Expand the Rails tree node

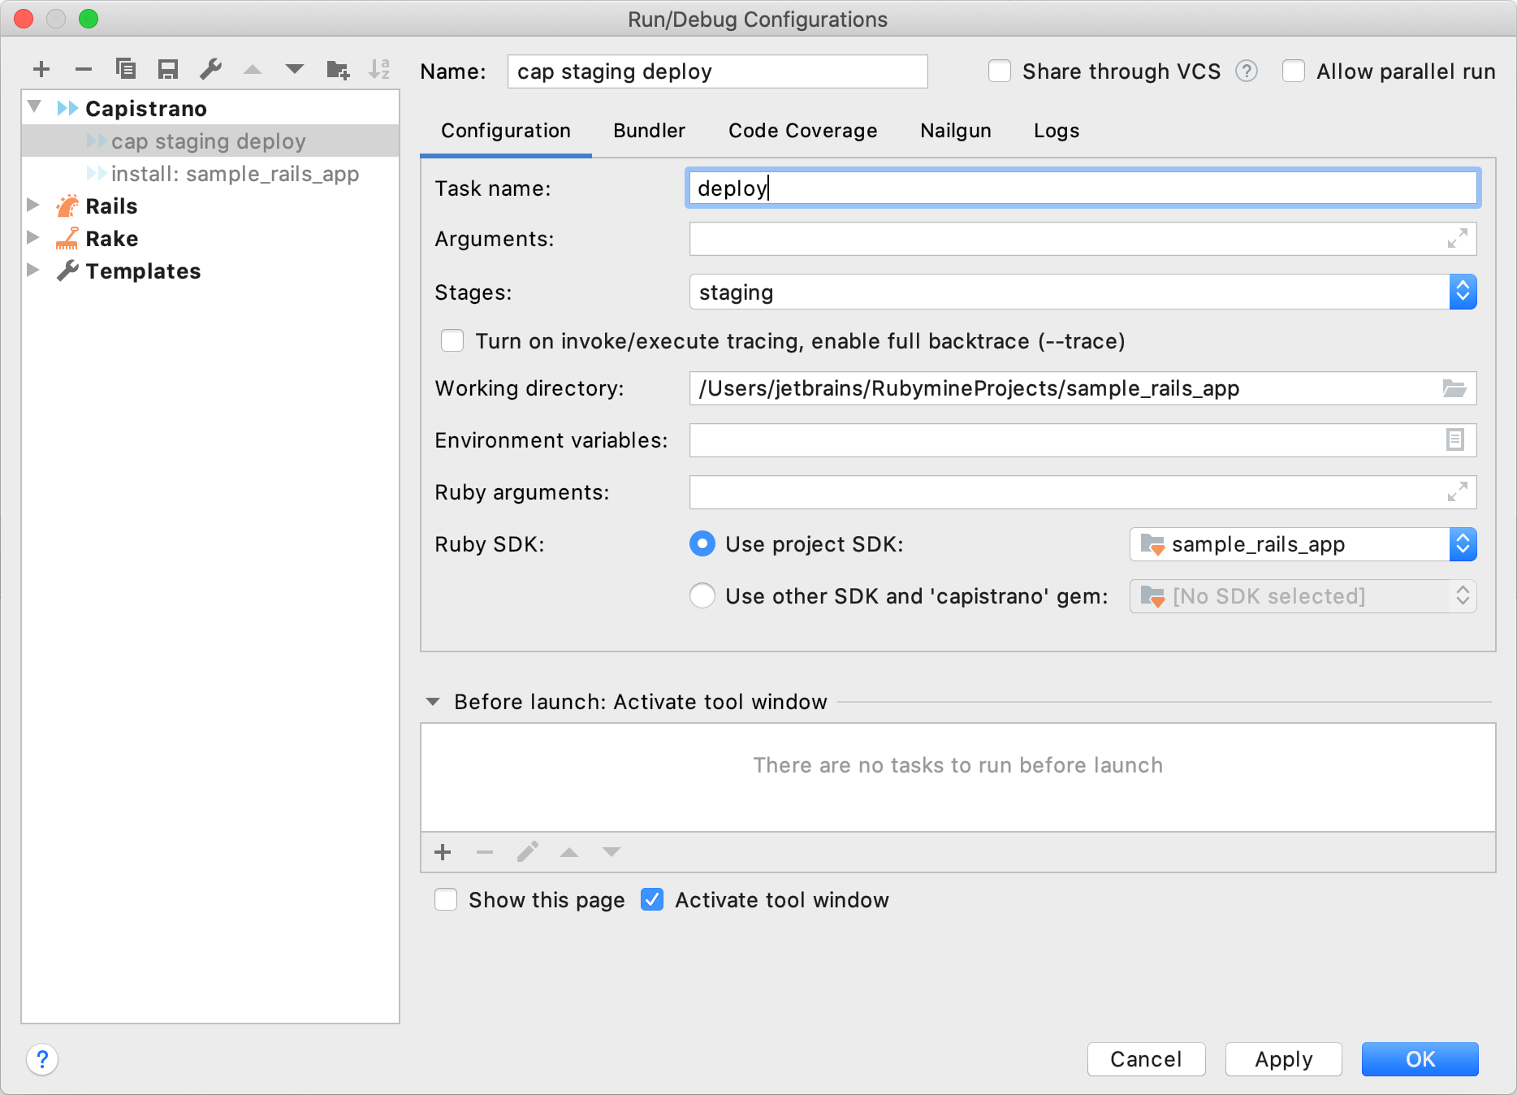point(33,206)
